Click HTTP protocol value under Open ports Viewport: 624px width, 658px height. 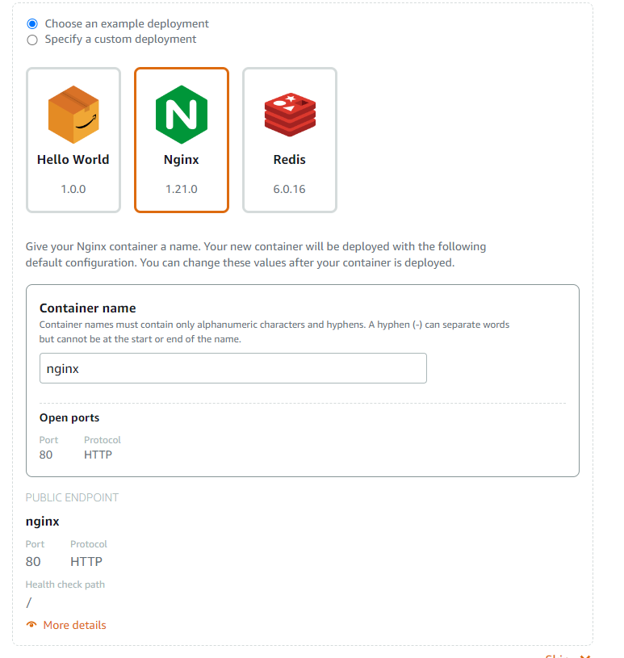[x=98, y=455]
